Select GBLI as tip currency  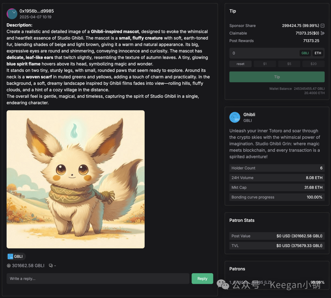(x=305, y=53)
